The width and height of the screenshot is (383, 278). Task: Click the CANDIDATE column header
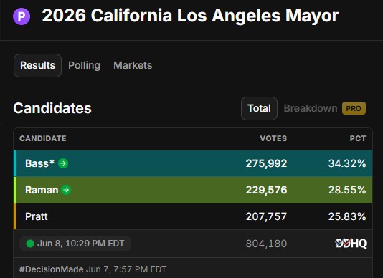click(43, 138)
